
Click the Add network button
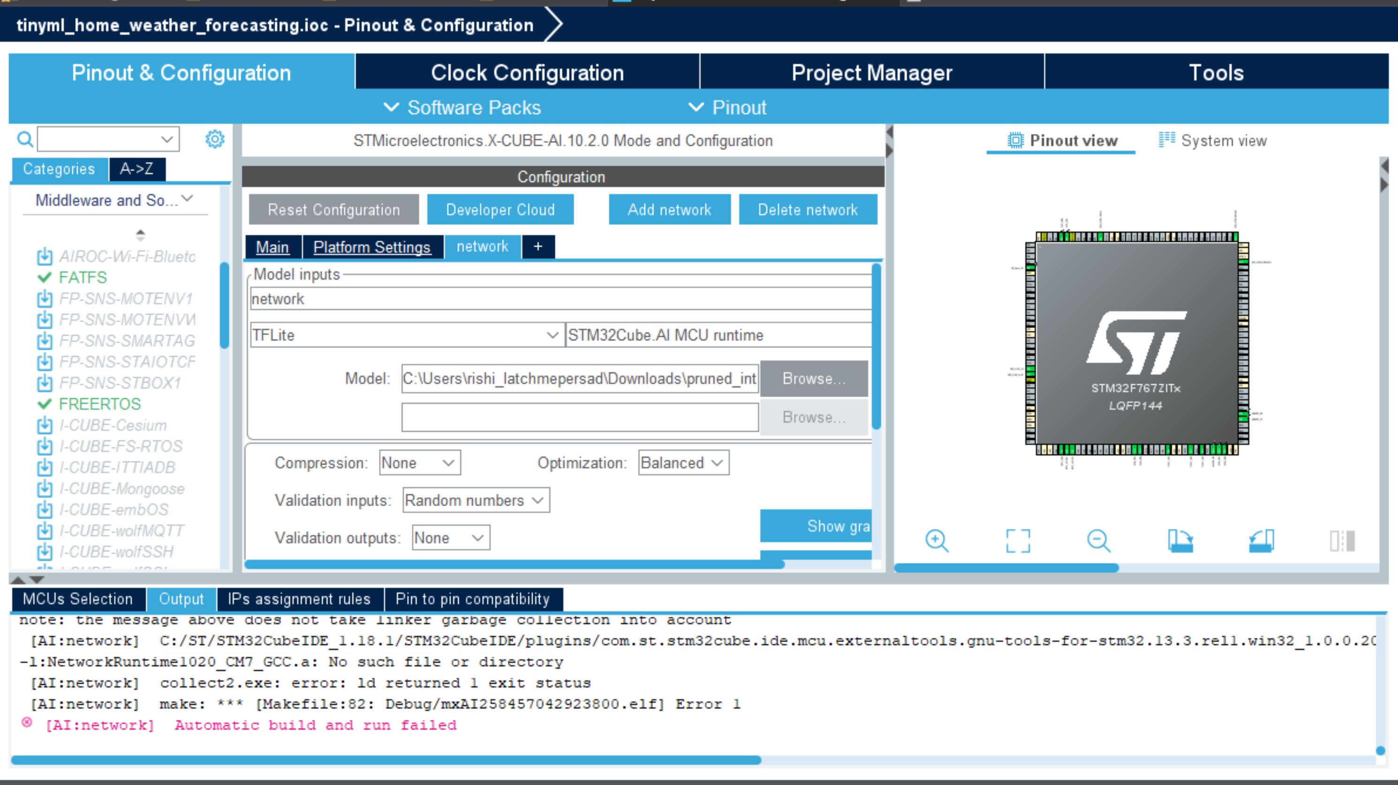(x=669, y=209)
